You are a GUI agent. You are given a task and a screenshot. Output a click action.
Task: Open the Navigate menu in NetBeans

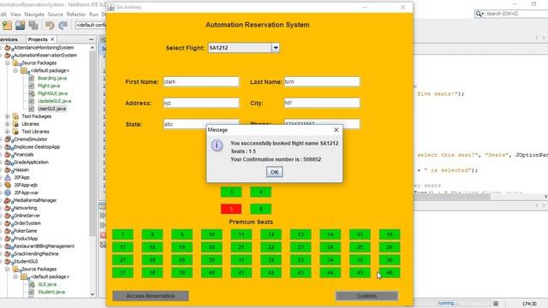click(x=34, y=15)
